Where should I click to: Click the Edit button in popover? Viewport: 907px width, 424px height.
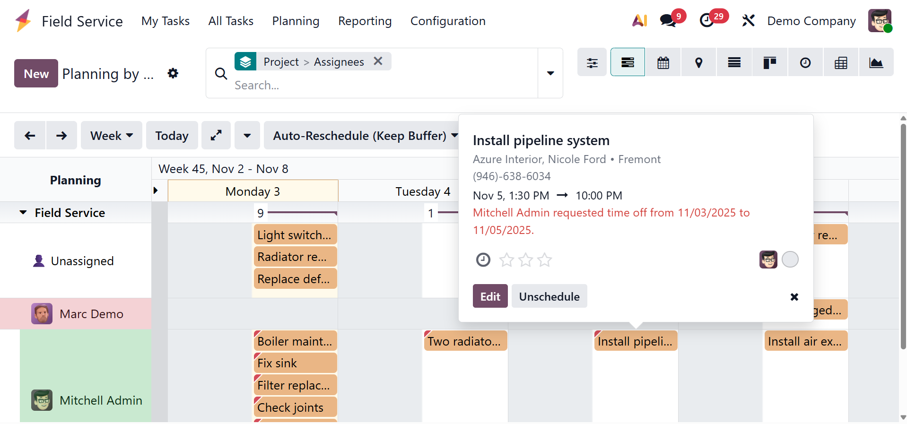[x=490, y=296]
